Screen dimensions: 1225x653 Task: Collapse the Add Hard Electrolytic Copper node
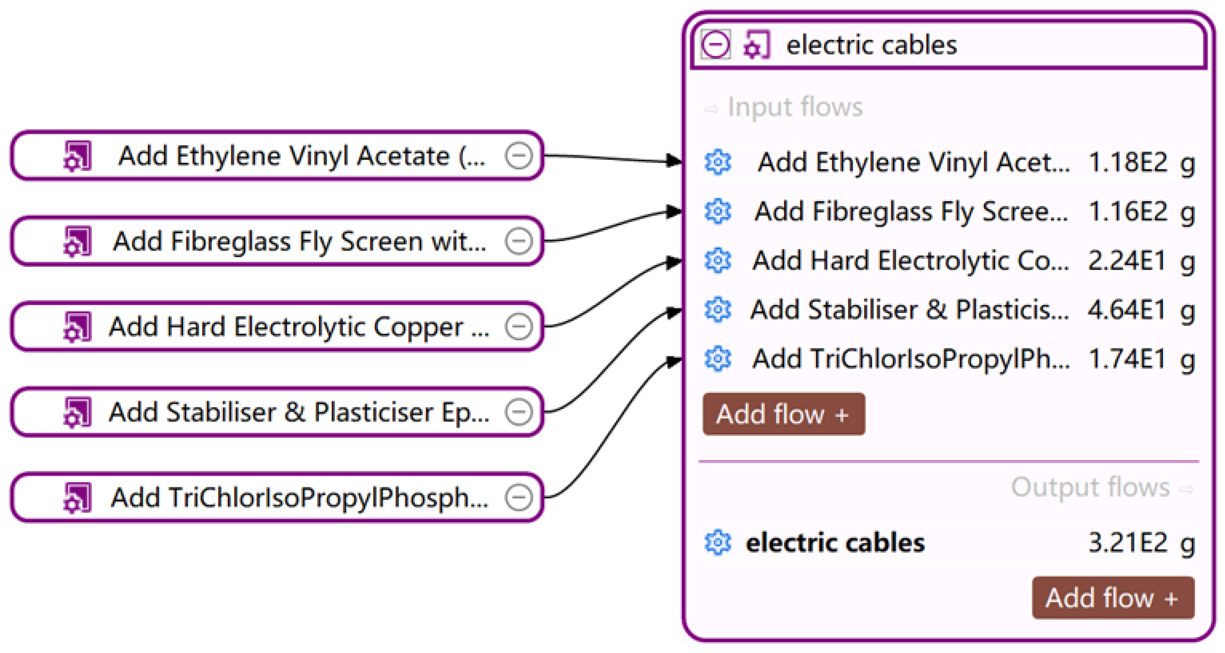[518, 327]
